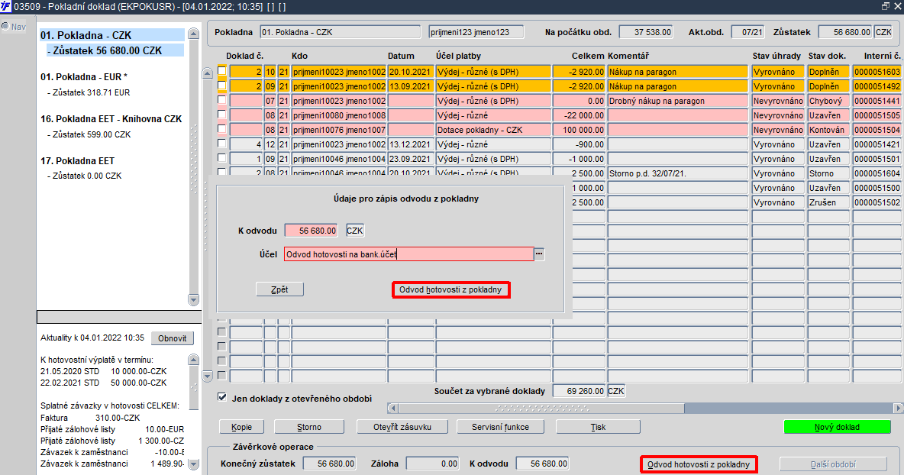Select status cell Chybový
The image size is (904, 475).
point(828,101)
